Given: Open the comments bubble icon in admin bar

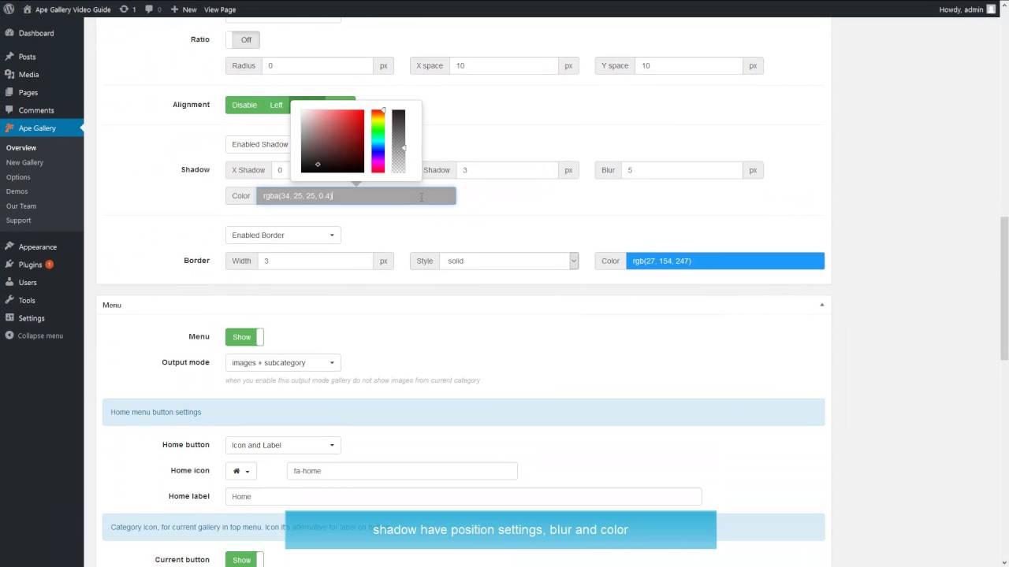Looking at the screenshot, I should tap(149, 9).
